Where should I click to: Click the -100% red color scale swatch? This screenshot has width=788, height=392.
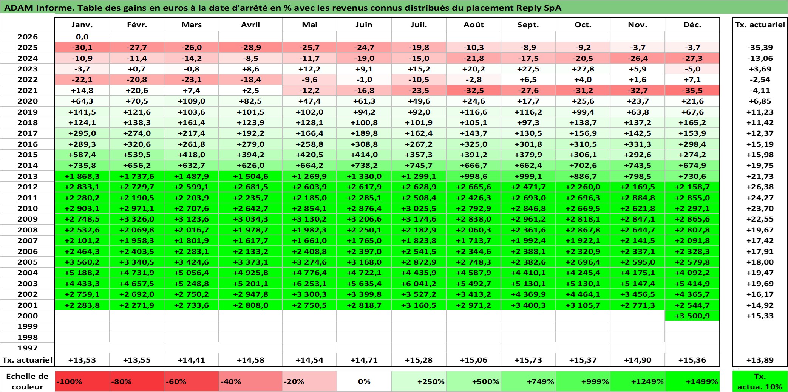tap(82, 381)
